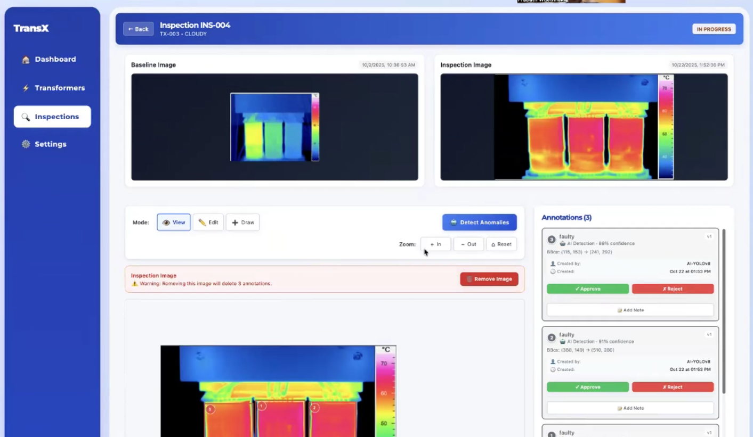Image resolution: width=753 pixels, height=437 pixels.
Task: Click the baseline timestamp 10/2/2025
Action: point(388,65)
